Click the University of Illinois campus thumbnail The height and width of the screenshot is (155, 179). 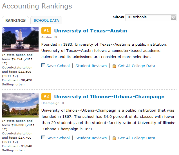20,105
